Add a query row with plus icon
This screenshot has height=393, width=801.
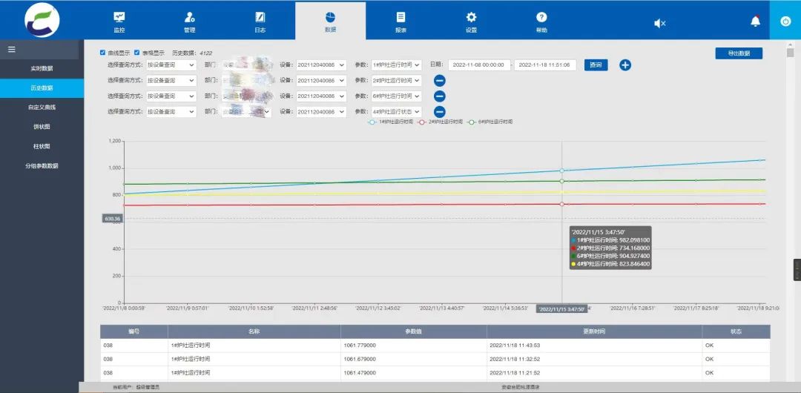coord(625,65)
